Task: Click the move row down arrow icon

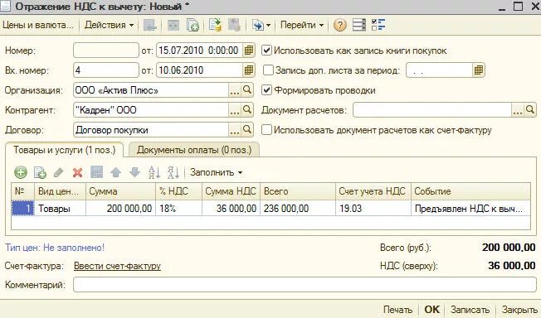Action: [x=134, y=172]
